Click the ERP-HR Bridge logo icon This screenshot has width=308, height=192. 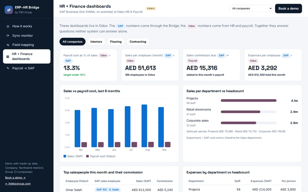[9, 10]
